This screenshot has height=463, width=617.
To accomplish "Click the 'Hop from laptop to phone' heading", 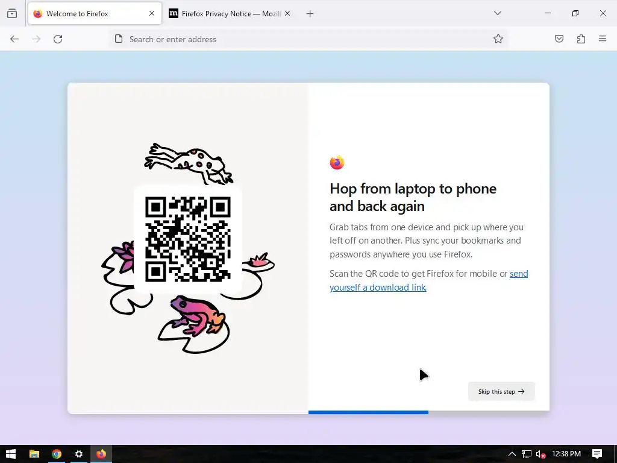I will 413,197.
